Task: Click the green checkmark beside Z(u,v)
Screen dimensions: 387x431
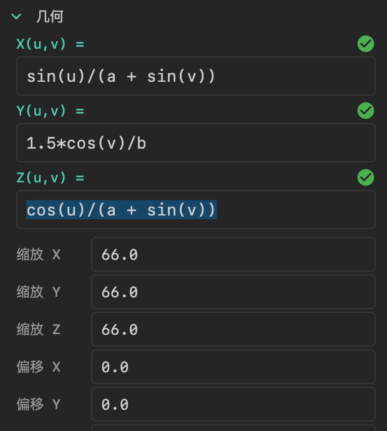Action: [365, 177]
